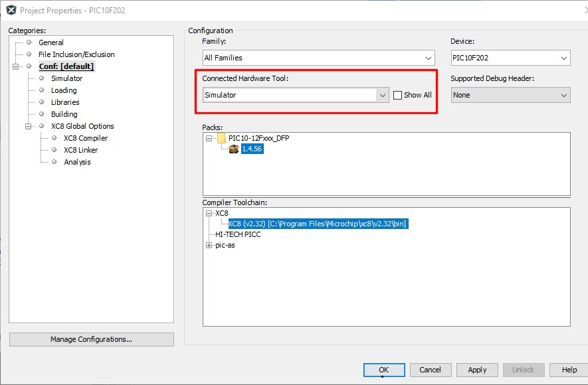Collapse the XC8 Global Options node

pos(28,126)
